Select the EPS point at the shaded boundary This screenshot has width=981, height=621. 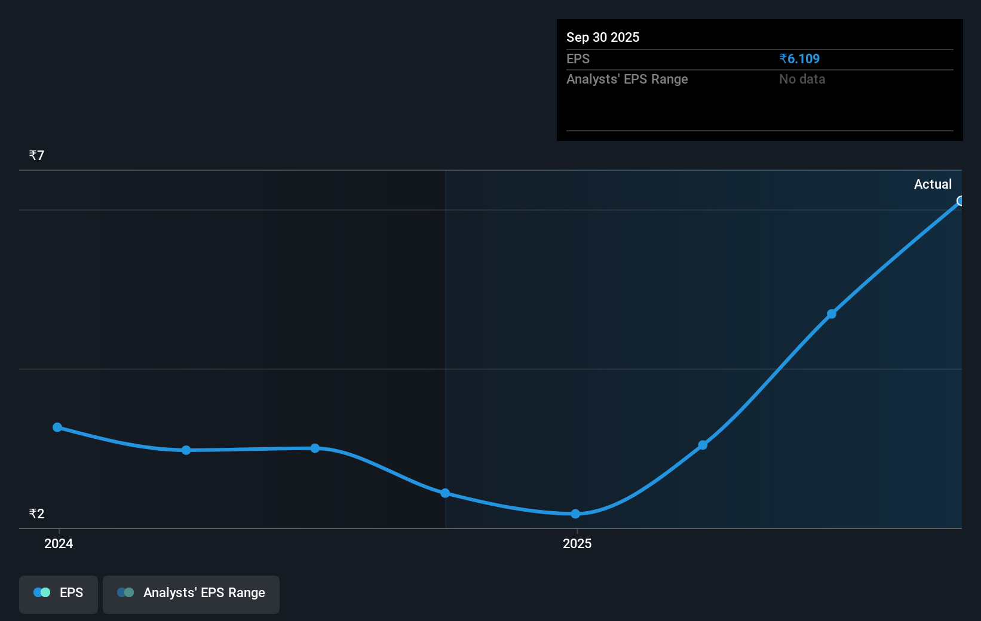tap(445, 493)
